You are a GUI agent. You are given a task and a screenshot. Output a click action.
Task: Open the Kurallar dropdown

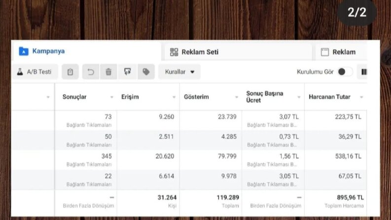179,72
